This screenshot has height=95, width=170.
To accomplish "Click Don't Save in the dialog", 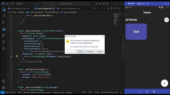I will coord(90,51).
